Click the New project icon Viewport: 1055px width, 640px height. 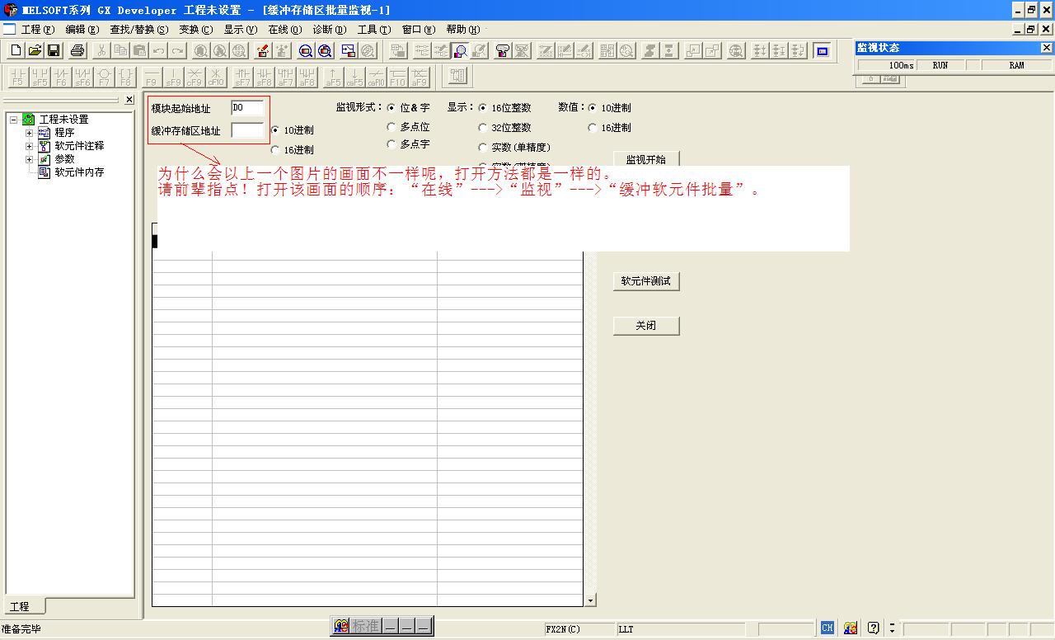click(16, 51)
